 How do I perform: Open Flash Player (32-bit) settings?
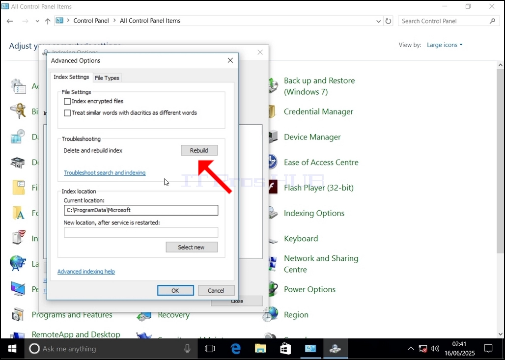click(318, 188)
